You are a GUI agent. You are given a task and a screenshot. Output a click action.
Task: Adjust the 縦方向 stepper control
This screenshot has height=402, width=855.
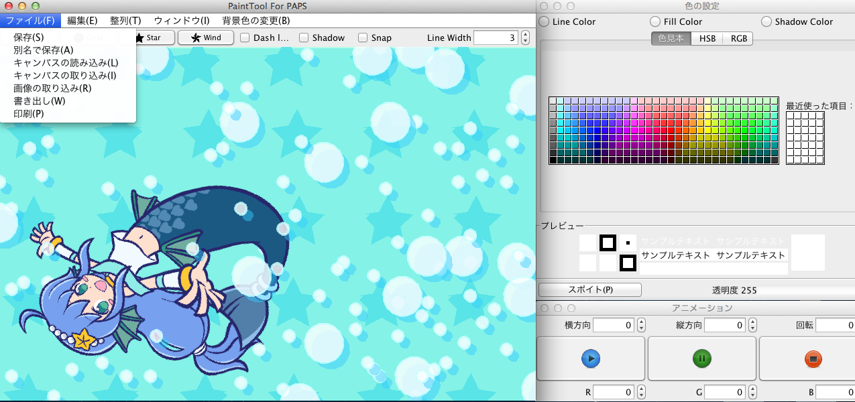pos(752,325)
